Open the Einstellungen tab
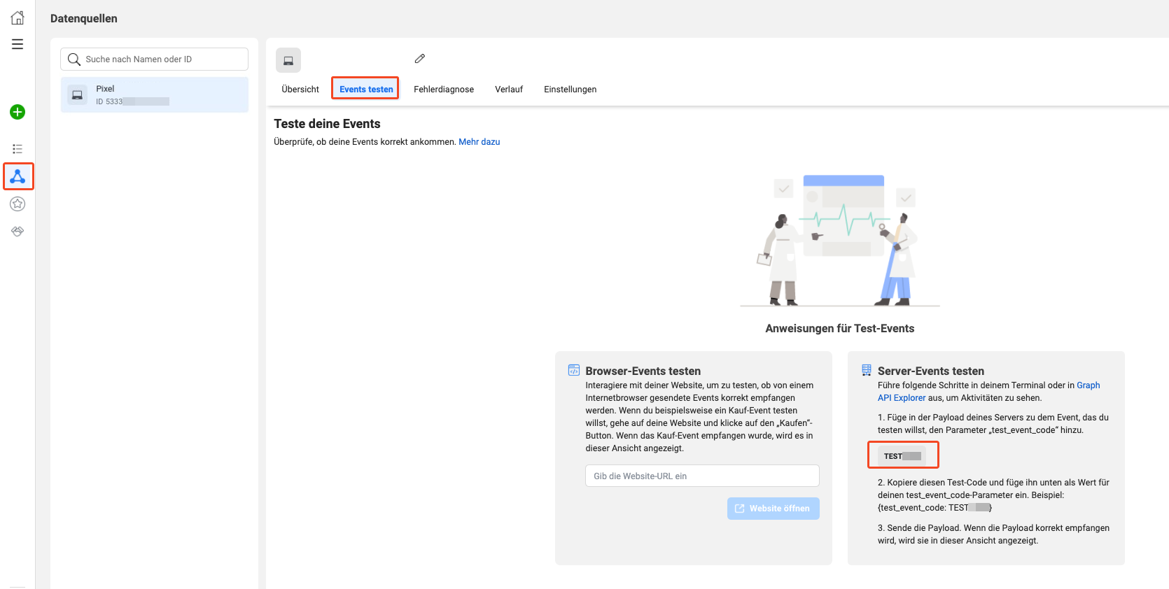 (x=570, y=90)
